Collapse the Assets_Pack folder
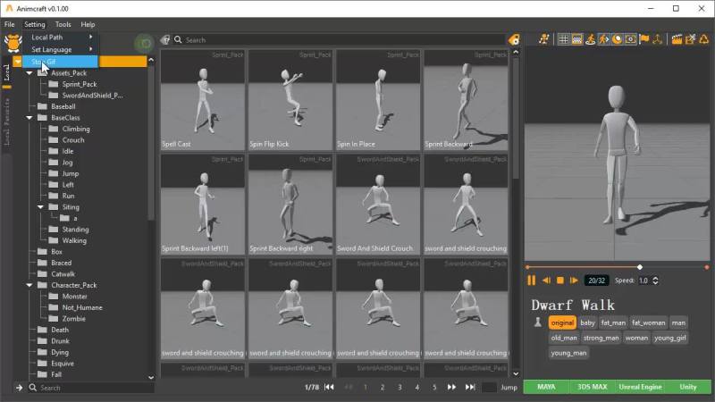The image size is (715, 402). (29, 73)
